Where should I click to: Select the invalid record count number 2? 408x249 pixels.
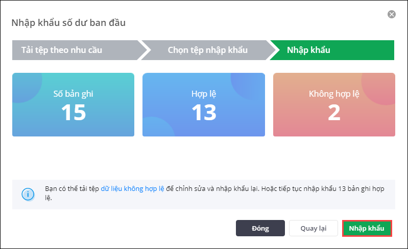[x=334, y=113]
